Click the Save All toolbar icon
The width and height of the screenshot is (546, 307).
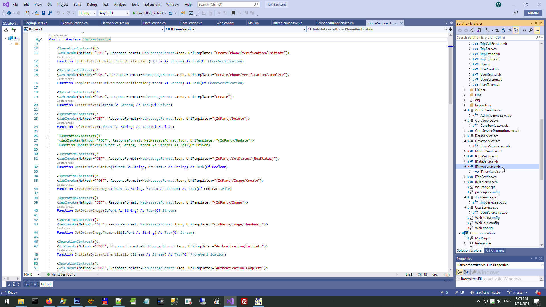pyautogui.click(x=50, y=13)
